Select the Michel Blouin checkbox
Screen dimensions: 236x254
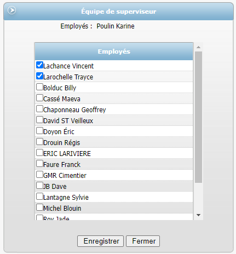coord(39,207)
